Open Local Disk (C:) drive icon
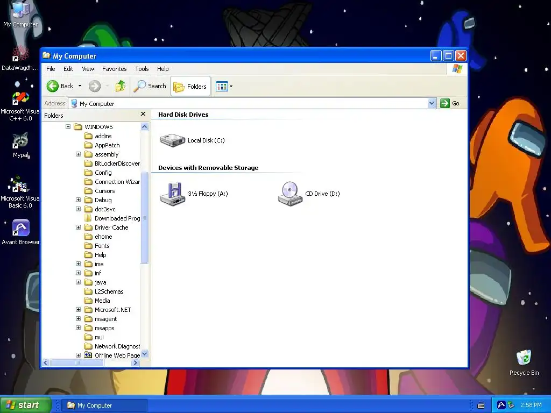The width and height of the screenshot is (551, 413). tap(172, 140)
